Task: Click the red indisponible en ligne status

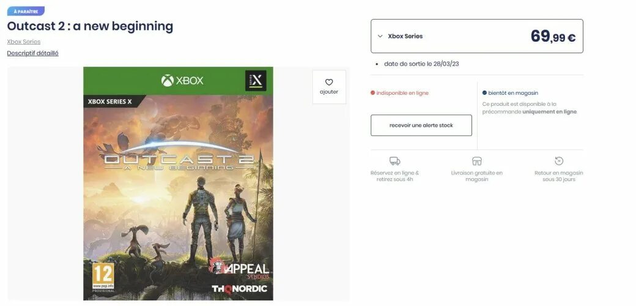Action: [399, 93]
